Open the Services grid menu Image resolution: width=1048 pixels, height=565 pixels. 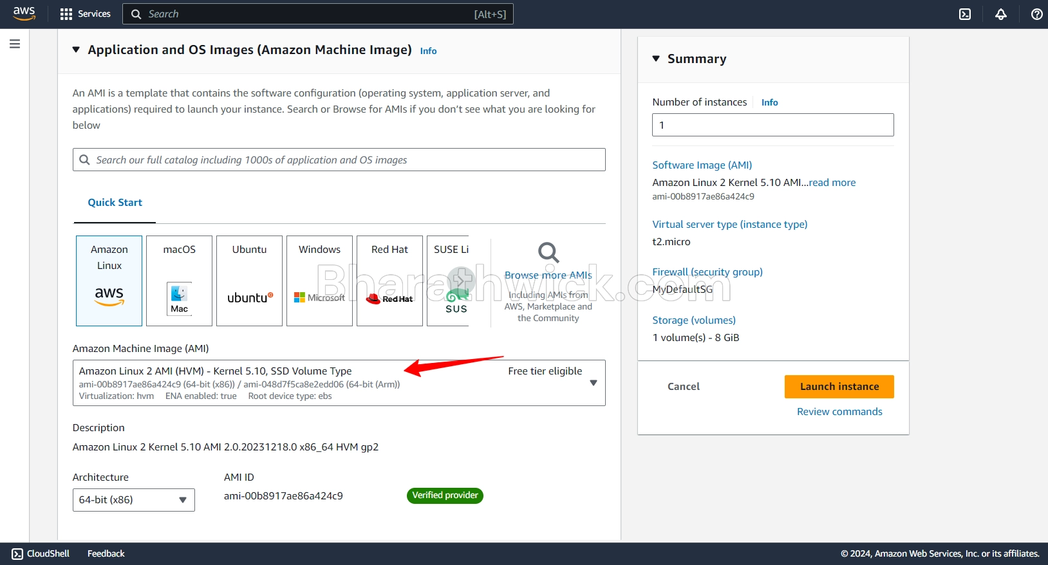pyautogui.click(x=66, y=14)
